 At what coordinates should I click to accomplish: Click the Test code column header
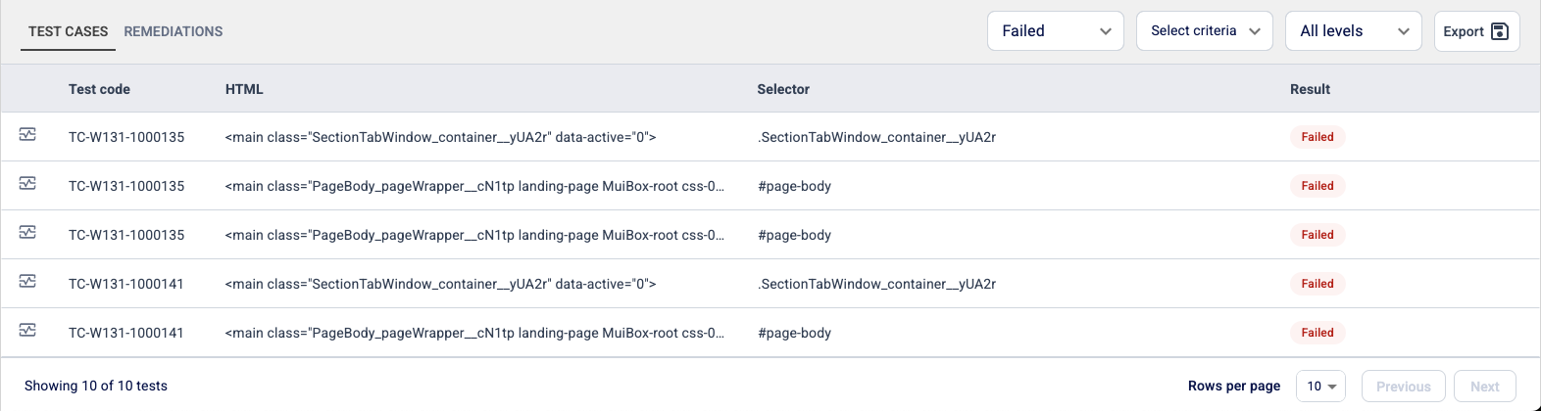[x=99, y=89]
